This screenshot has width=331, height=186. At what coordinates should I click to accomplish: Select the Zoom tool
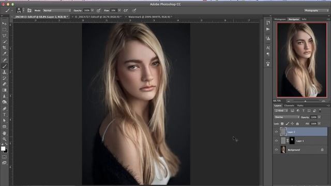(4, 139)
